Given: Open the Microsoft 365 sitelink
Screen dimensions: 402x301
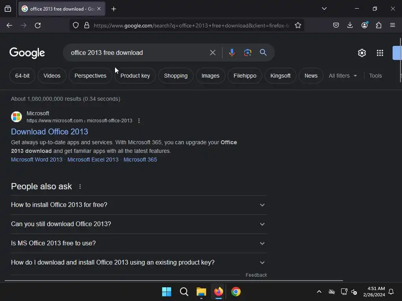Looking at the screenshot, I should (x=140, y=160).
